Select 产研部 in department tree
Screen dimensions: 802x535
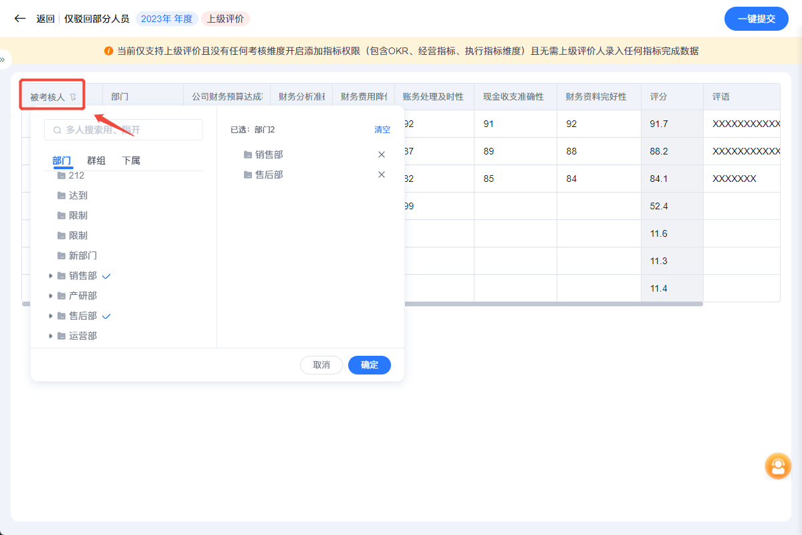[x=83, y=296]
